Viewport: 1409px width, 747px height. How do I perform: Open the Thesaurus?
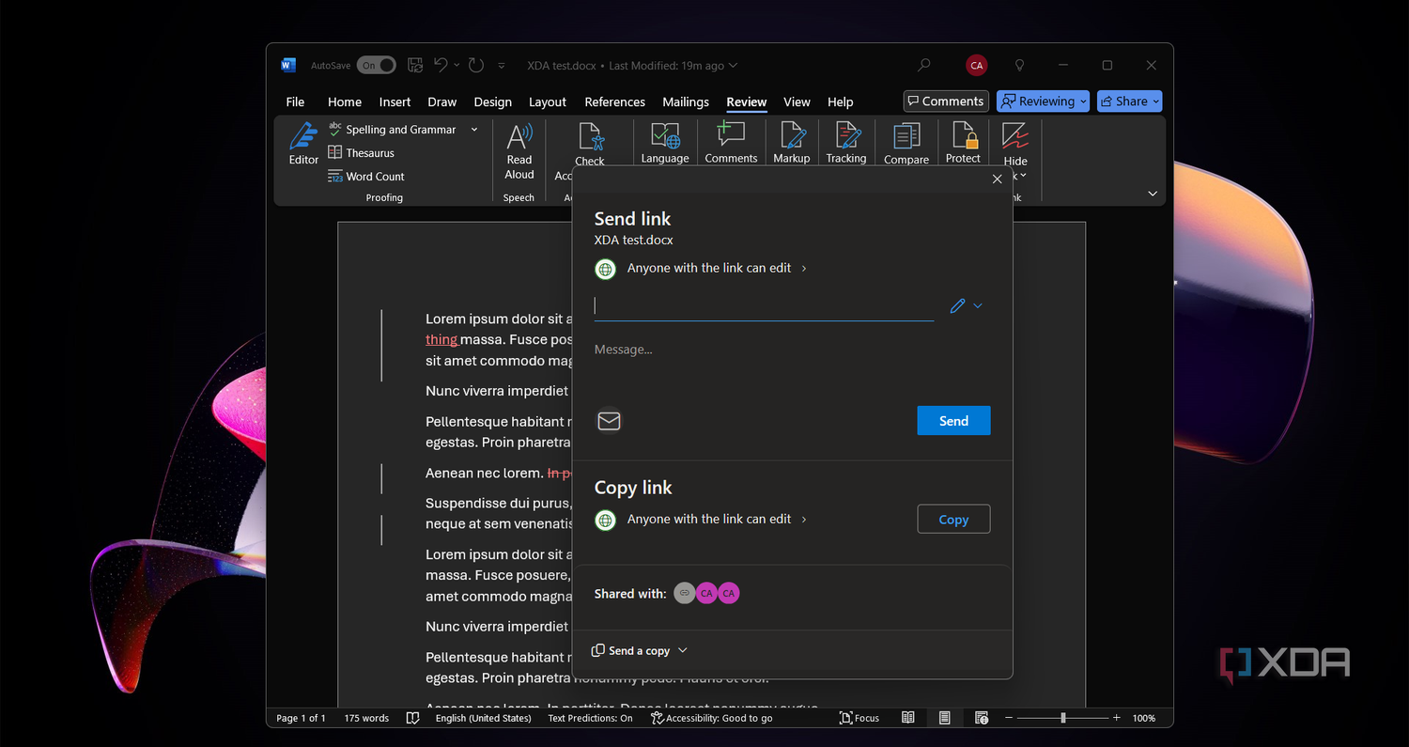(361, 152)
